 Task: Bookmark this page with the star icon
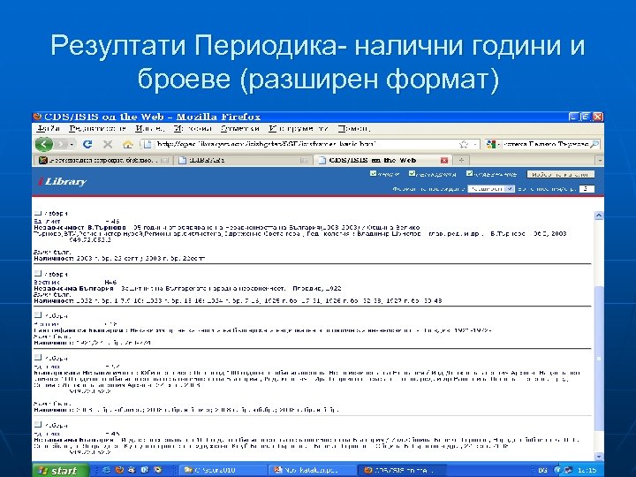[x=464, y=144]
